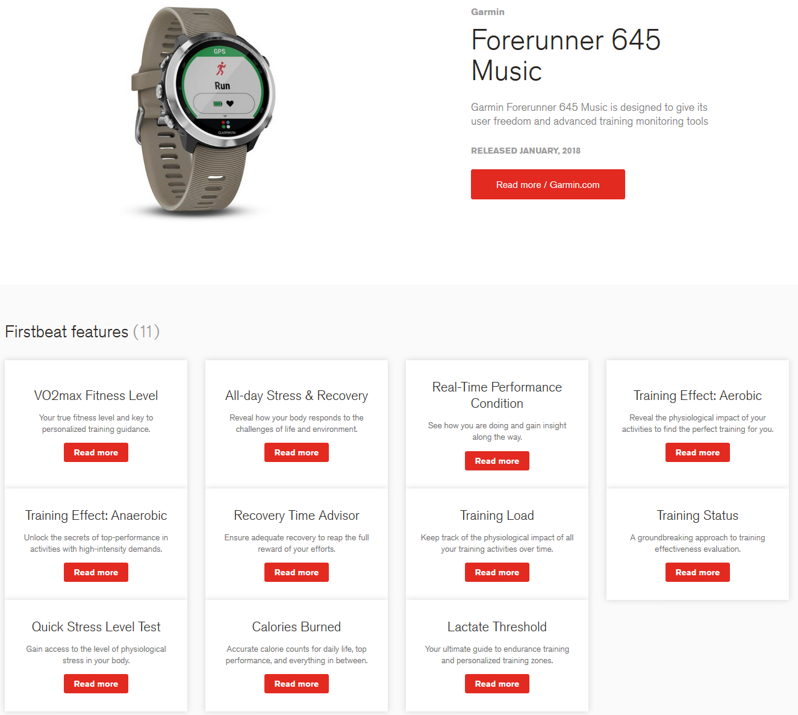Open Read more under Training Effect: Anaerobic
Screen dimensions: 798x715
[x=96, y=572]
